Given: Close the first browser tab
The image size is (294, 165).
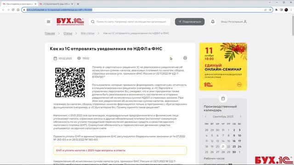Looking at the screenshot, I should pos(35,4).
